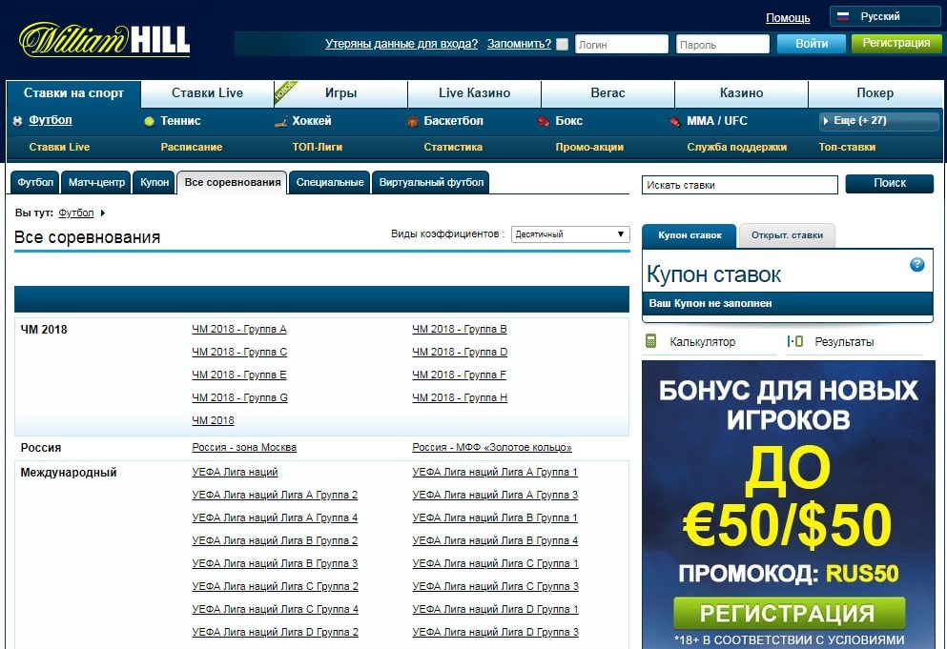Open the УЕФА Лига наций link
Viewport: 947px width, 649px height.
(235, 472)
